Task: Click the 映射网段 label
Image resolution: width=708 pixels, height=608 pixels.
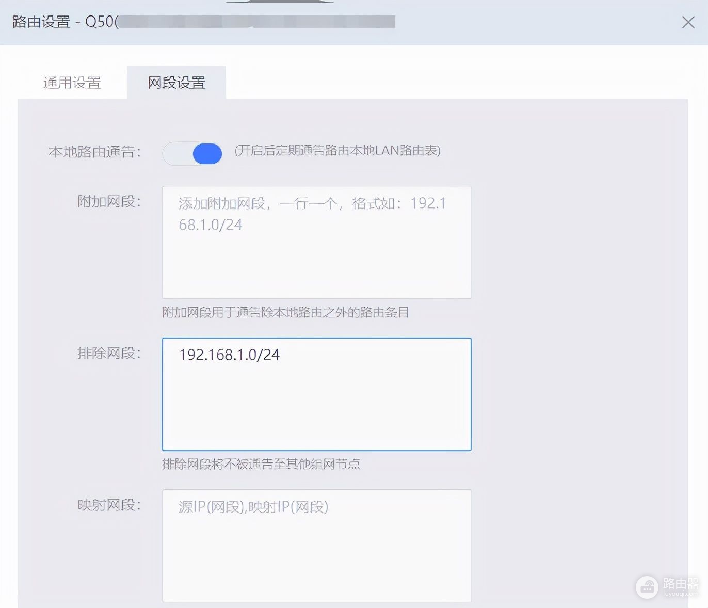Action: (109, 505)
